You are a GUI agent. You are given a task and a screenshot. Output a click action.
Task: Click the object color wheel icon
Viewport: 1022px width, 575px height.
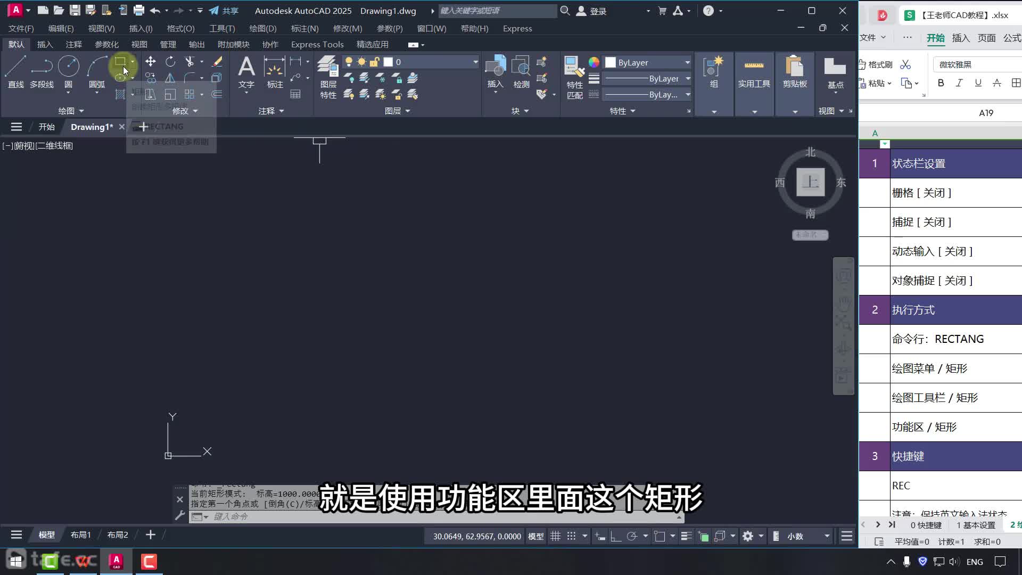click(594, 62)
